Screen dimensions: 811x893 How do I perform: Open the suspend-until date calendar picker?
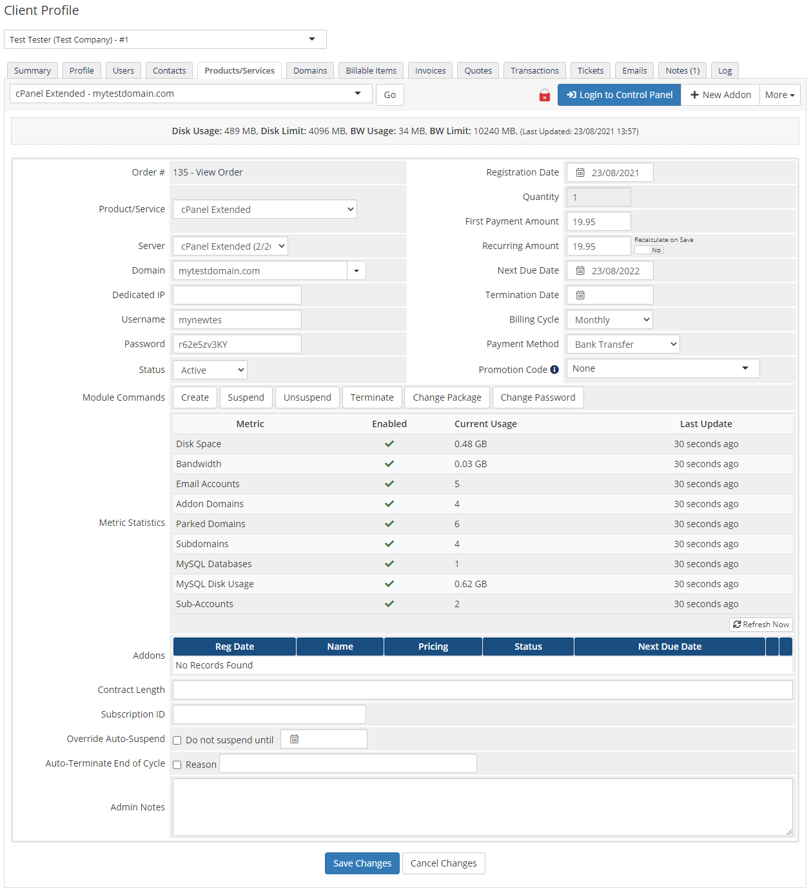pos(294,738)
